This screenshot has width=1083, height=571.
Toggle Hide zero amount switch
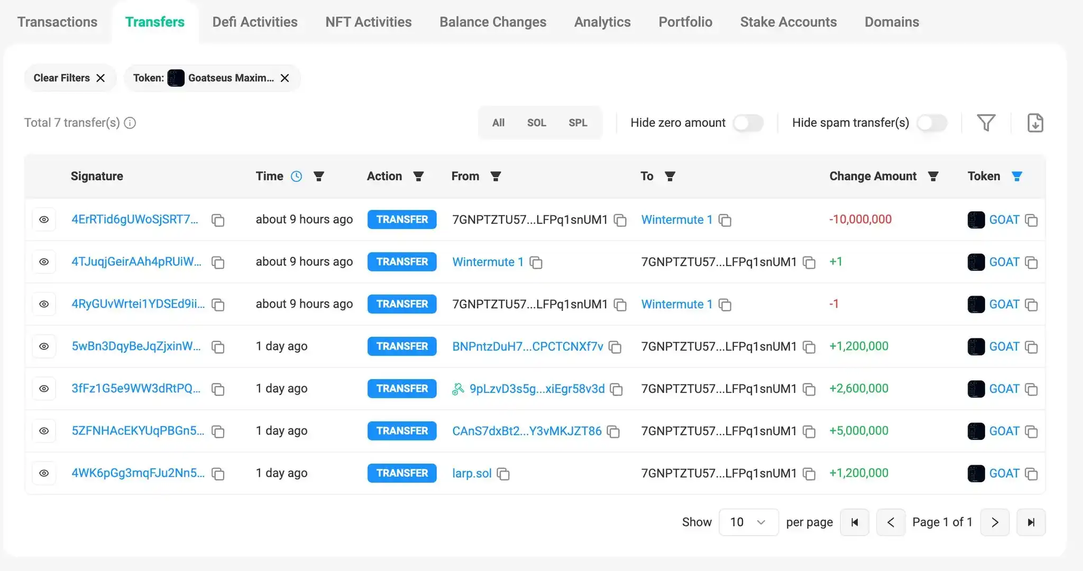[748, 123]
